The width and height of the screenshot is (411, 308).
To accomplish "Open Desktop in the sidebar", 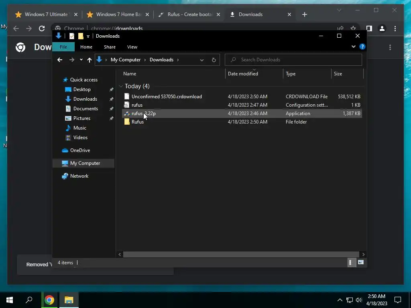I will pos(82,89).
